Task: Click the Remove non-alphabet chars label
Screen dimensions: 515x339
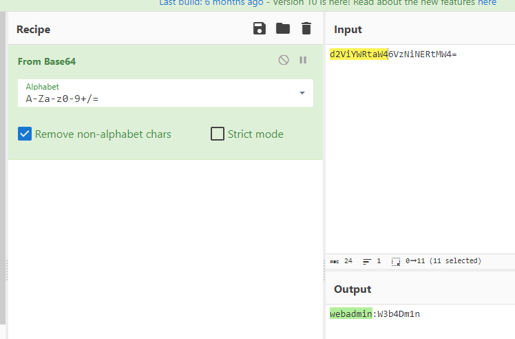Action: [103, 134]
